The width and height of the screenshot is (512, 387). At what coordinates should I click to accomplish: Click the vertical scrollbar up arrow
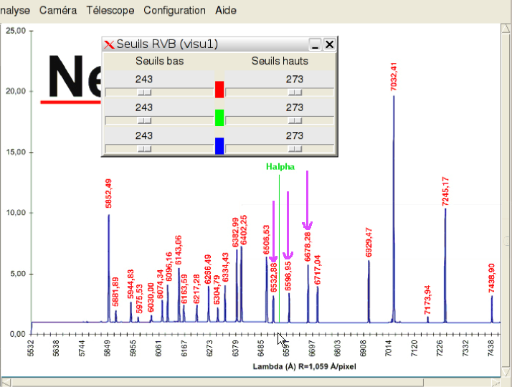pyautogui.click(x=506, y=29)
